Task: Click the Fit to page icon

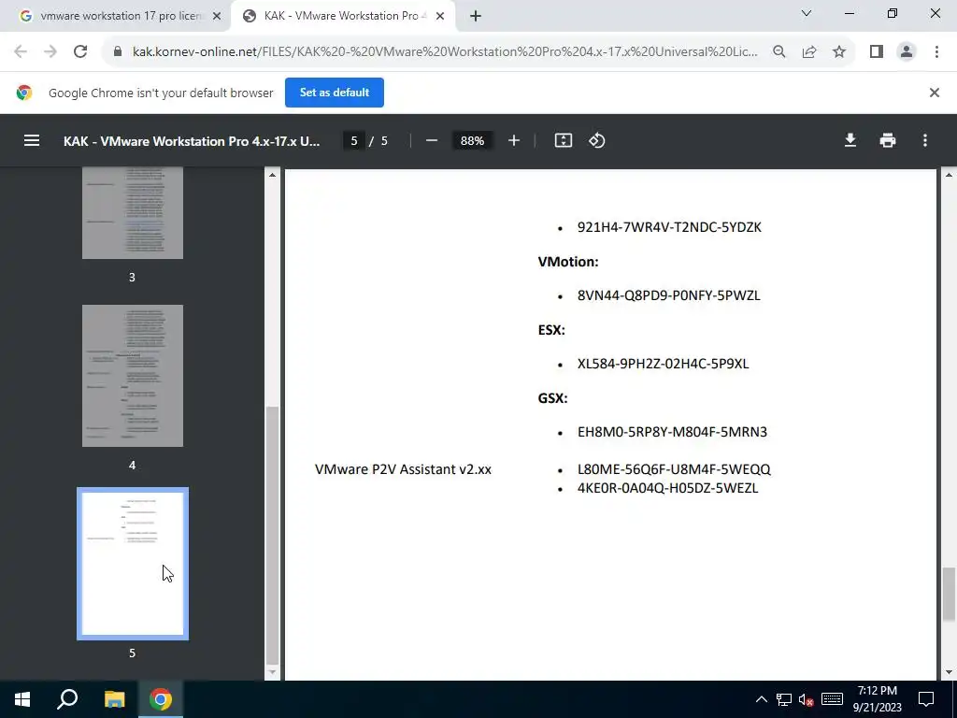Action: point(563,141)
